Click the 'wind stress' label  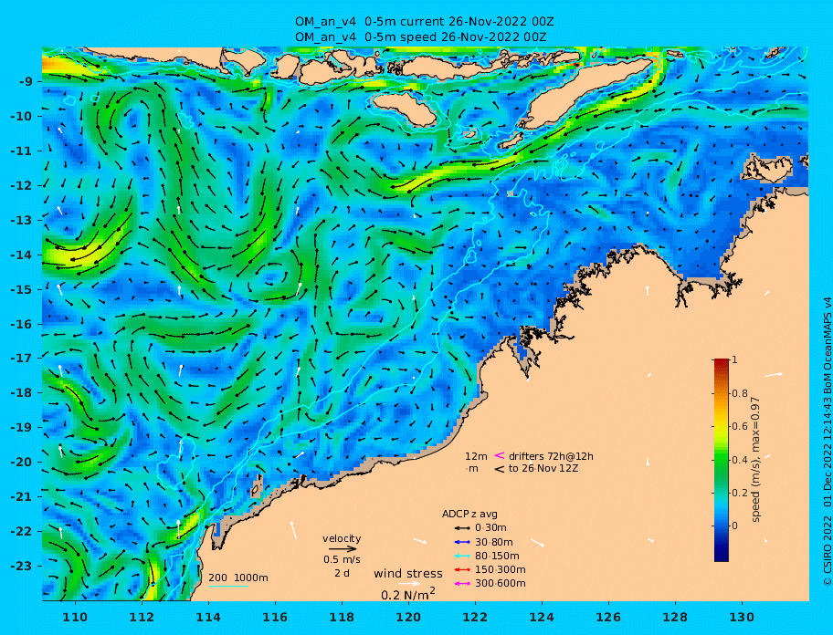point(408,574)
